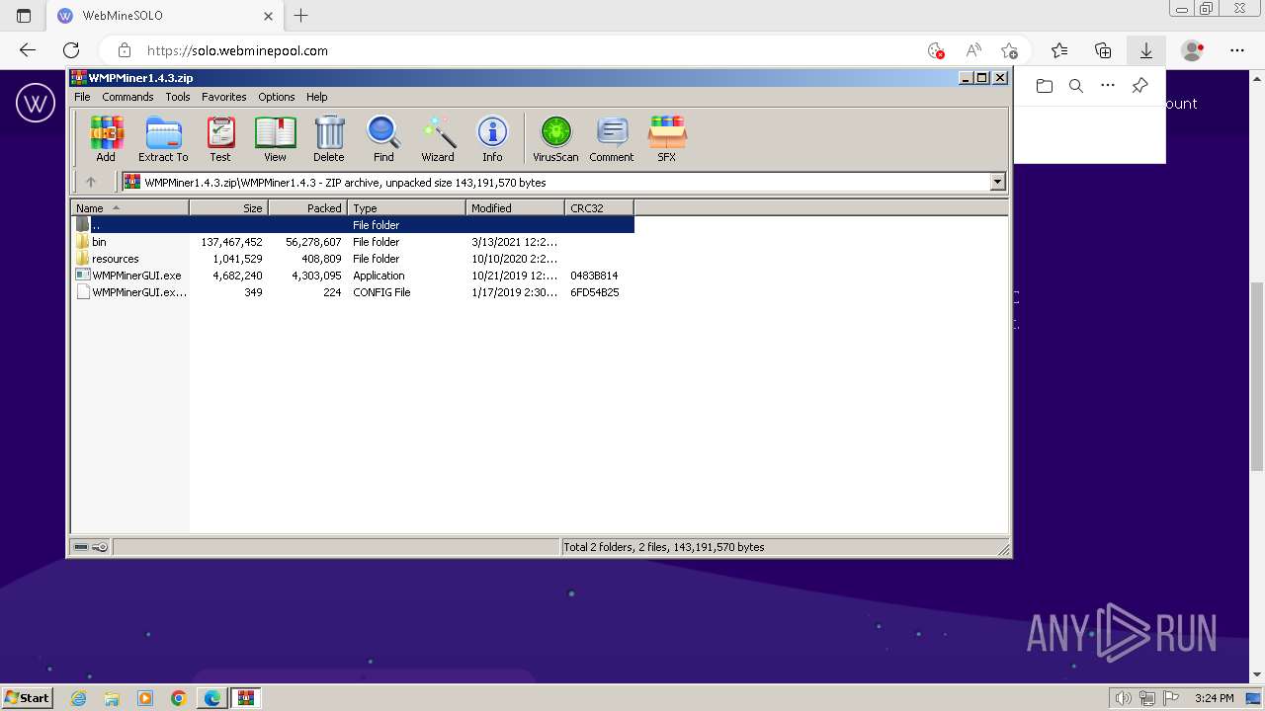Image resolution: width=1265 pixels, height=711 pixels.
Task: Open the Favorites menu
Action: [224, 97]
